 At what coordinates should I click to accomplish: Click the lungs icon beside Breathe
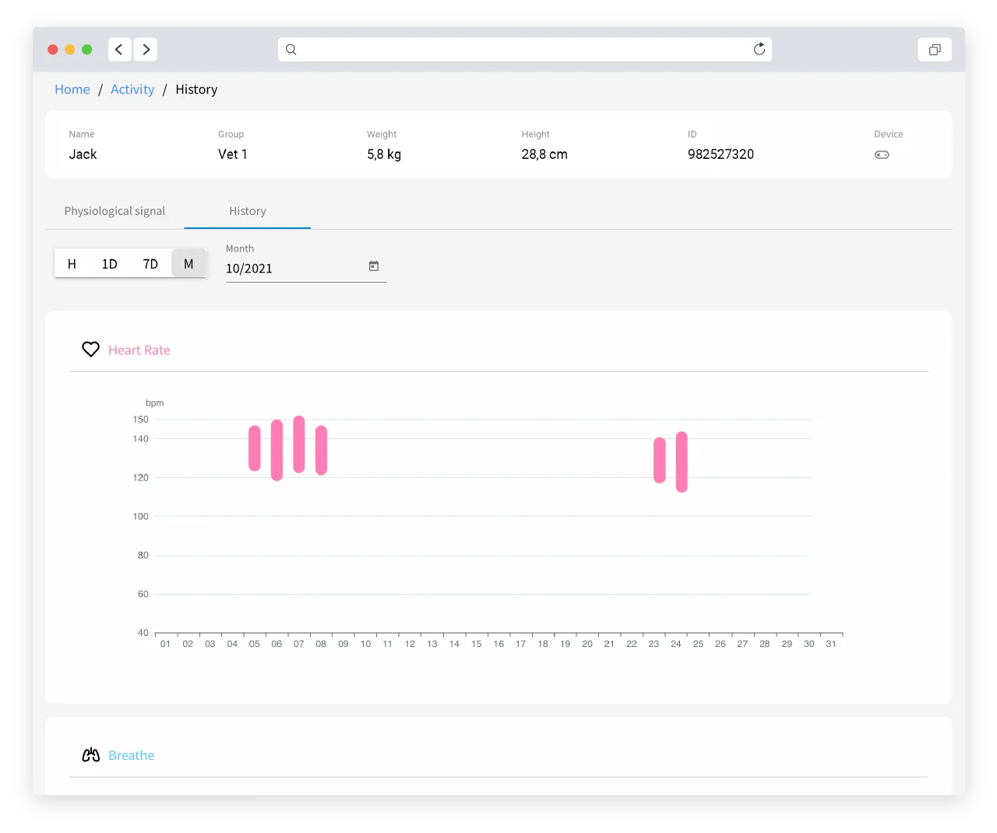(91, 754)
